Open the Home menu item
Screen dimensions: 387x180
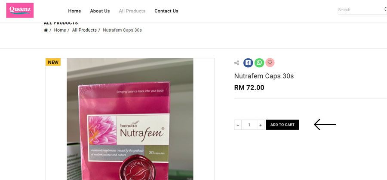click(x=74, y=11)
